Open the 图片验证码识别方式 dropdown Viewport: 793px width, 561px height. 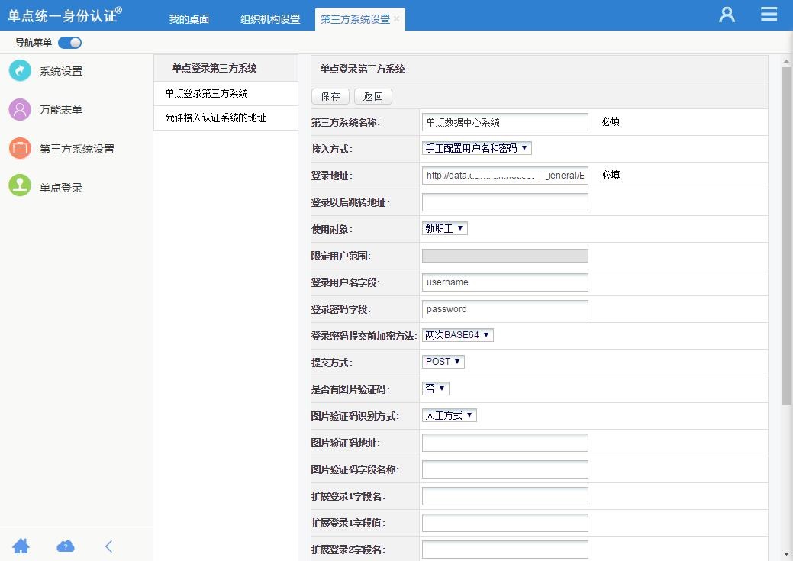(449, 415)
